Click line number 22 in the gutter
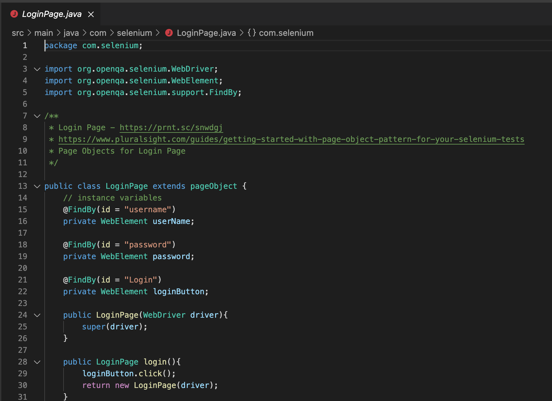The width and height of the screenshot is (552, 401). click(22, 292)
